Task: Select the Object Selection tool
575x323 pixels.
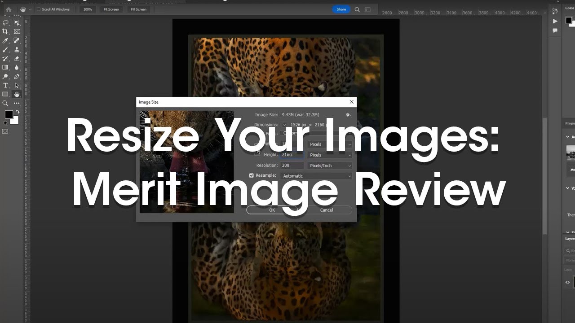Action: point(17,22)
